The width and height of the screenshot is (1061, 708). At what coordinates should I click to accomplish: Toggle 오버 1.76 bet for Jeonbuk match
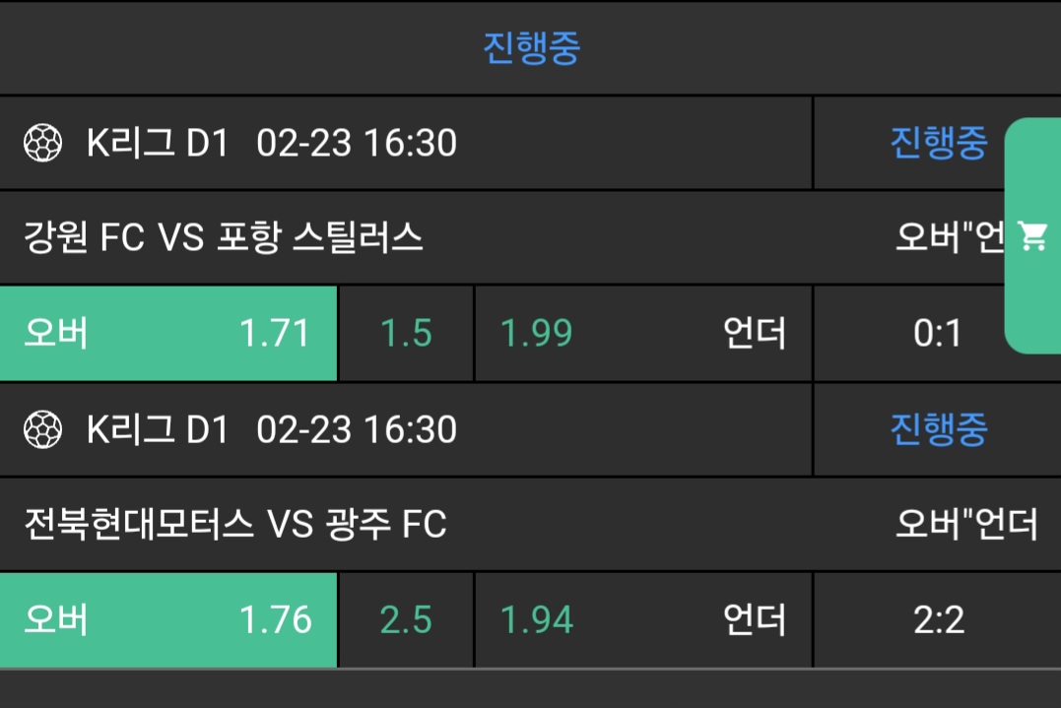(168, 619)
